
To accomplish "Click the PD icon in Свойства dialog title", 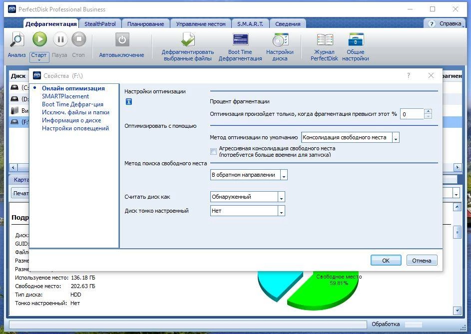I will click(37, 75).
